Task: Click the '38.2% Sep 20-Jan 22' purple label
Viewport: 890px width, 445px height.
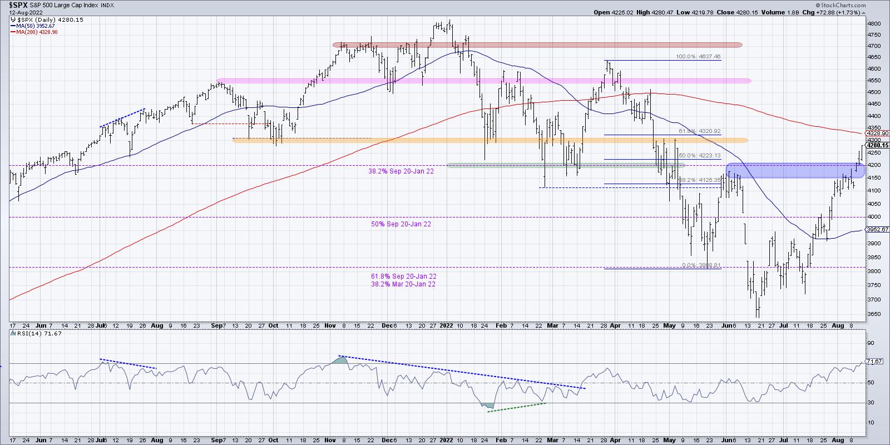Action: (x=400, y=172)
